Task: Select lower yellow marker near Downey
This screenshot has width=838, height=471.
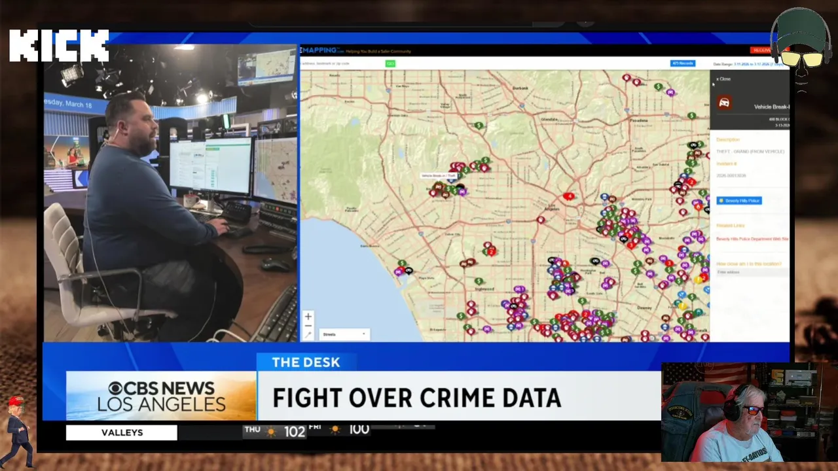Action: (x=683, y=305)
